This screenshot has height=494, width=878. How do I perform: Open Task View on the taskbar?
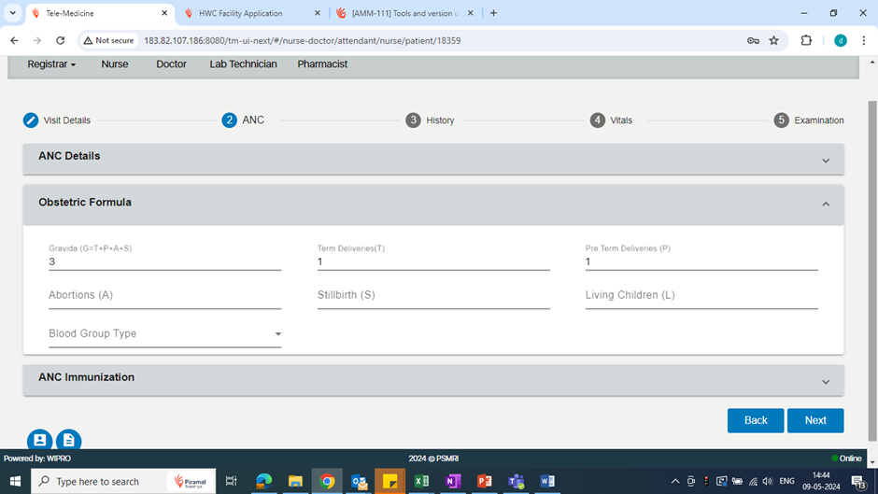[231, 481]
